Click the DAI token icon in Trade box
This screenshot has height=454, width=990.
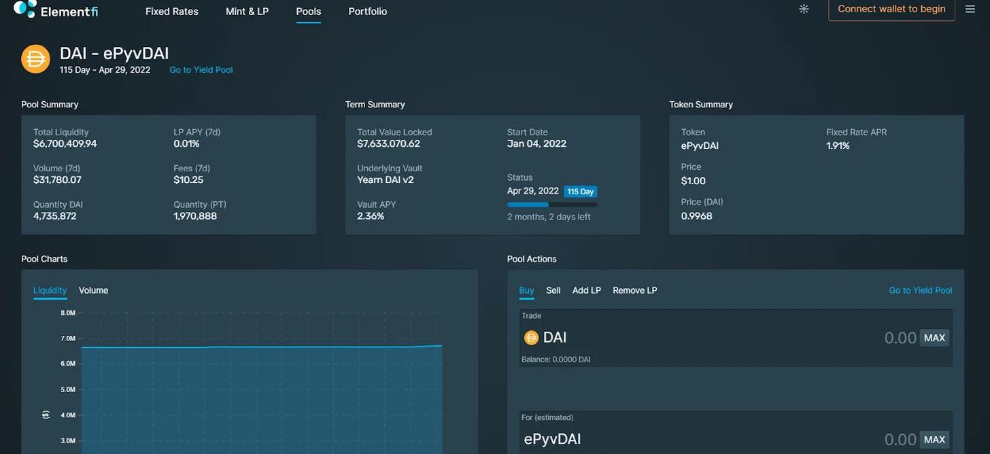(531, 338)
